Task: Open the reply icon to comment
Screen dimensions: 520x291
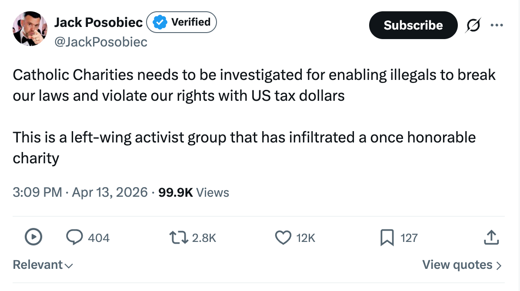Action: [x=75, y=237]
